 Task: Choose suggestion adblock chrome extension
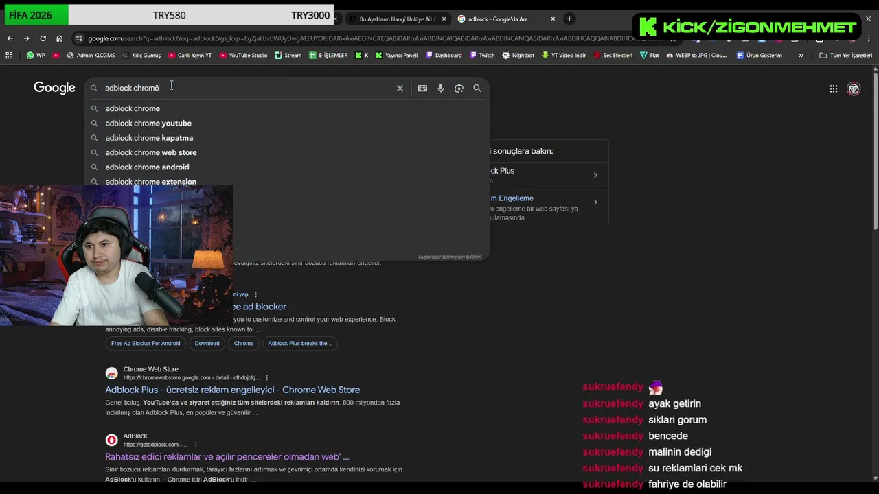point(287,182)
